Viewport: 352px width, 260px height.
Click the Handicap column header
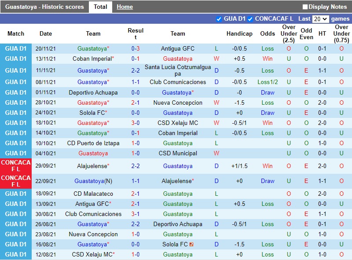click(x=239, y=34)
